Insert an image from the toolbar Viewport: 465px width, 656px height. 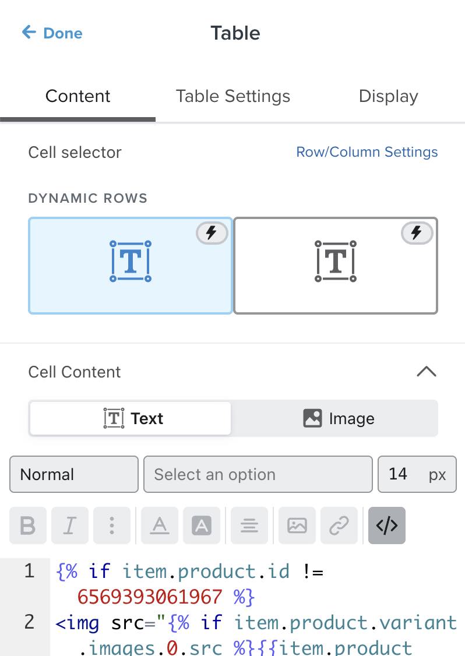297,525
